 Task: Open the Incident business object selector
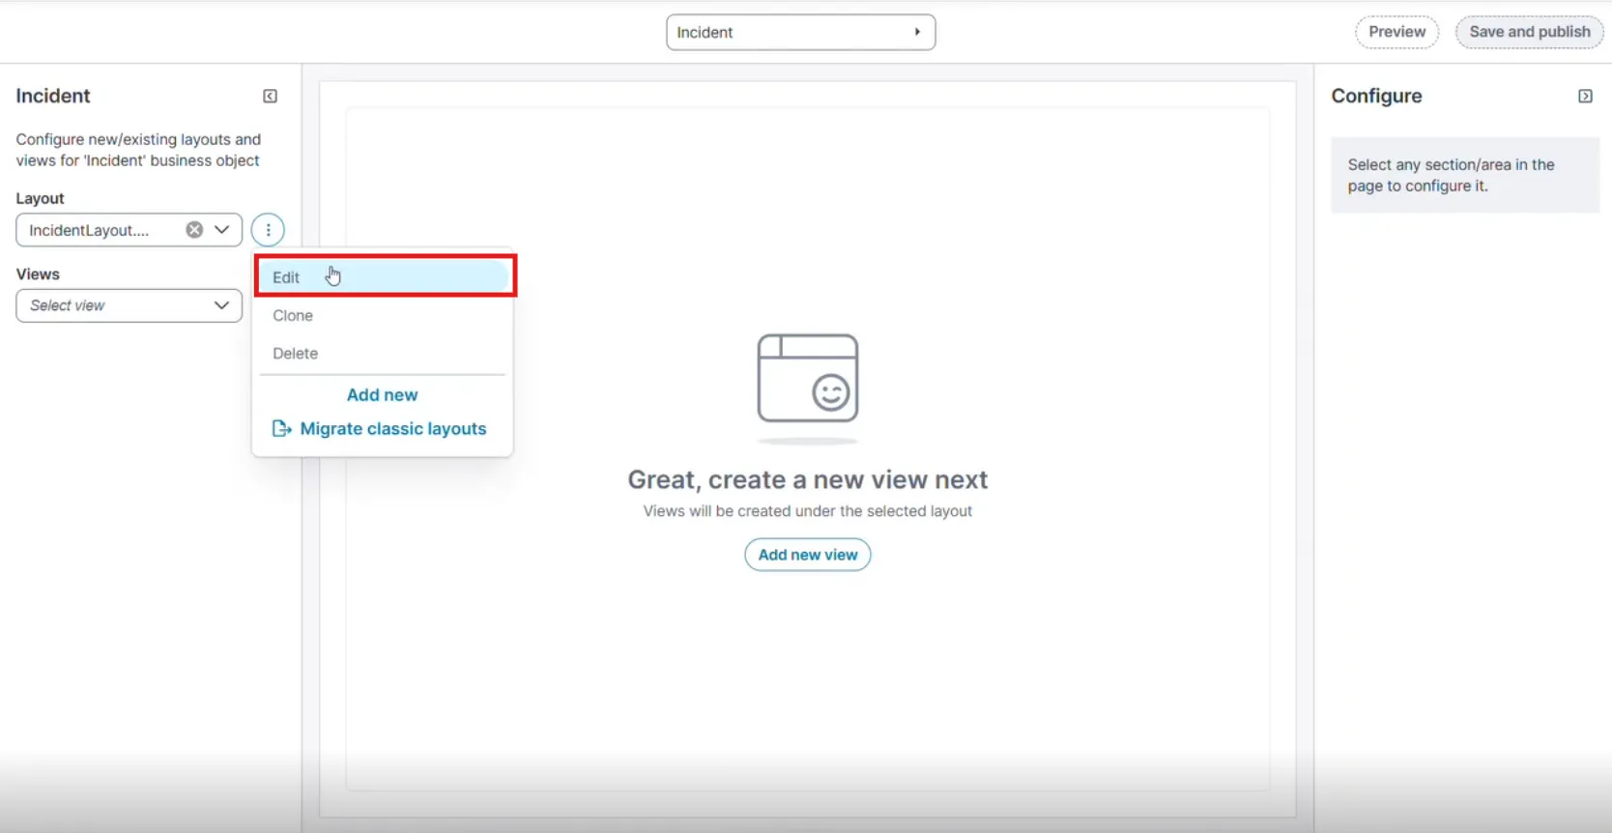pos(800,32)
